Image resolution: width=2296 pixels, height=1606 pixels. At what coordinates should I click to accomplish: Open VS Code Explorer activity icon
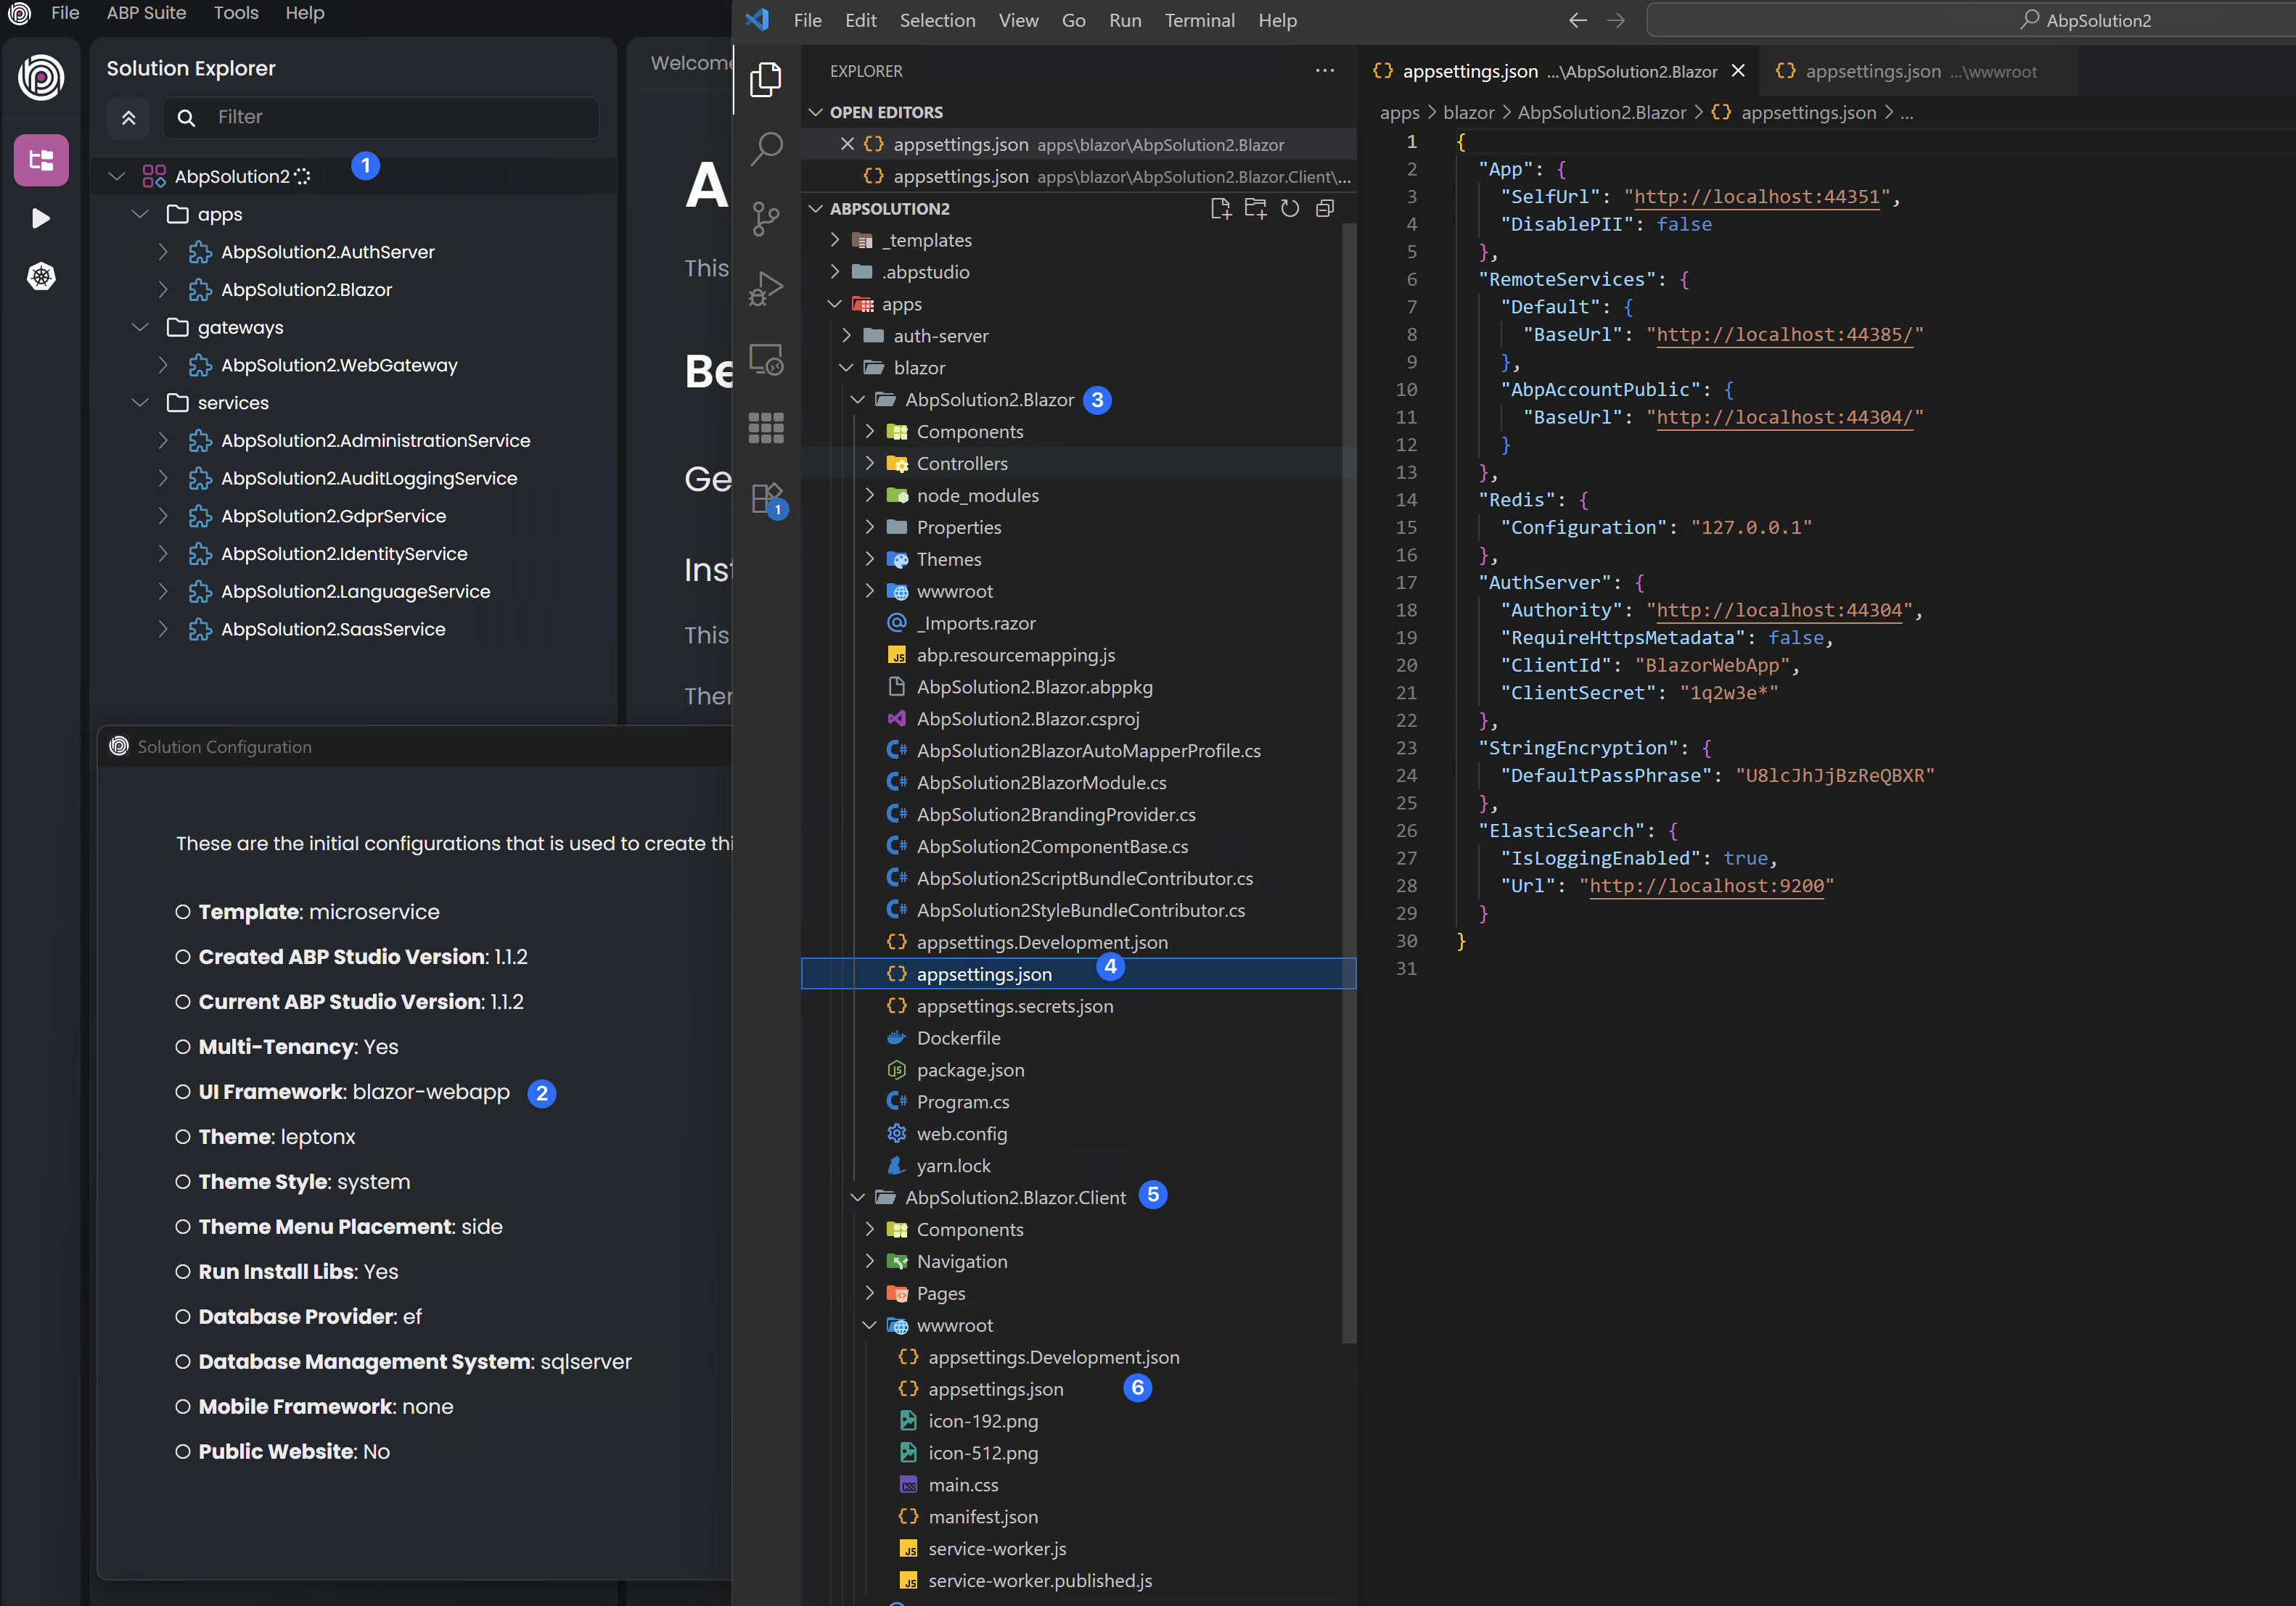[766, 80]
